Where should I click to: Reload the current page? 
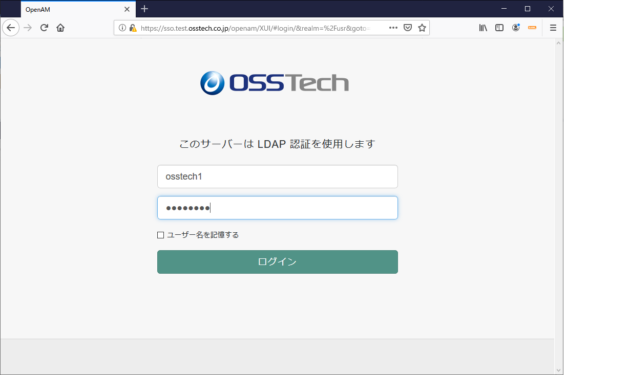pyautogui.click(x=46, y=28)
